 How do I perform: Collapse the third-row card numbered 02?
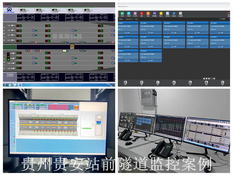(142, 51)
